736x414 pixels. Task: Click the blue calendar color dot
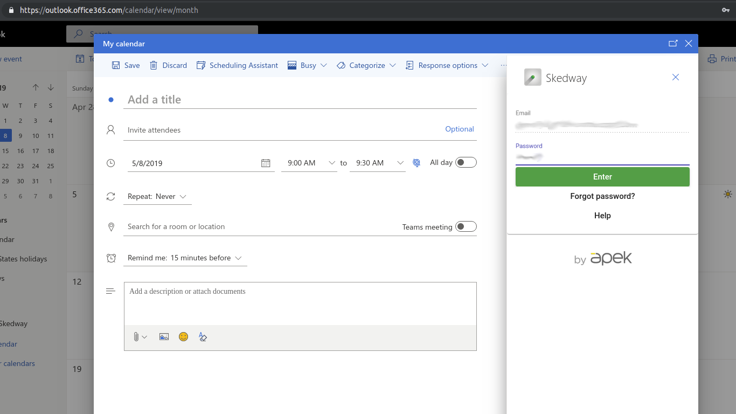pos(111,100)
